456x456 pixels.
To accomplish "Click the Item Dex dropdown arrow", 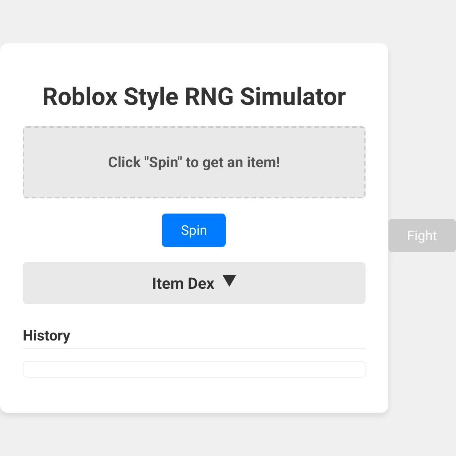I will (x=230, y=281).
